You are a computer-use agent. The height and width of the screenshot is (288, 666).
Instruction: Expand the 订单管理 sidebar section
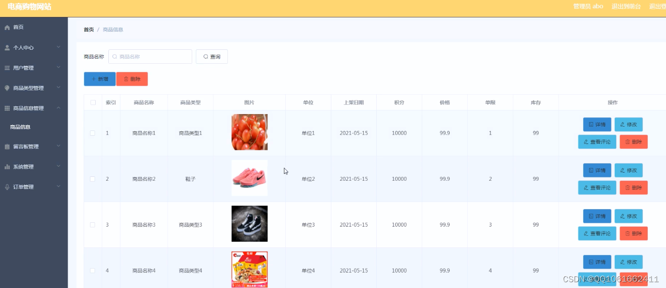coord(59,187)
